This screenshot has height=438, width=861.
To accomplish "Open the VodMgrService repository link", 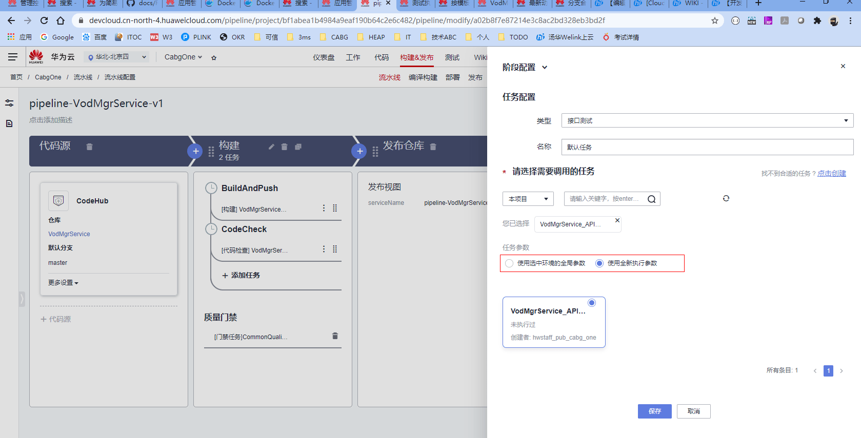I will pos(69,234).
